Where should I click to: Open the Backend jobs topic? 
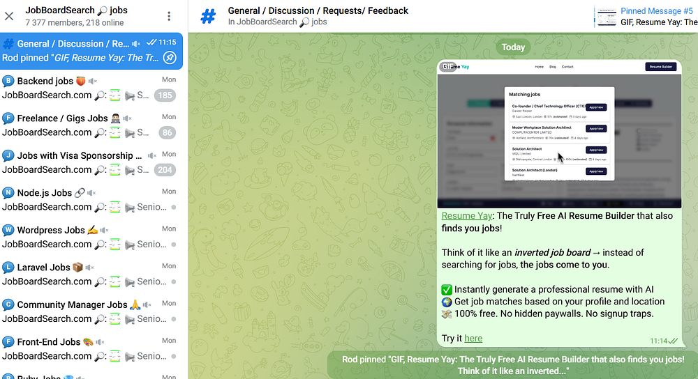[91, 88]
